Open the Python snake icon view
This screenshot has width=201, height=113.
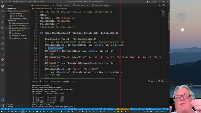[3, 60]
